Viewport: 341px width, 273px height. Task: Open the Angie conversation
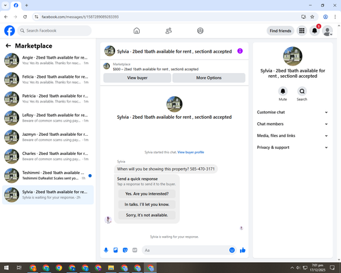tap(48, 60)
